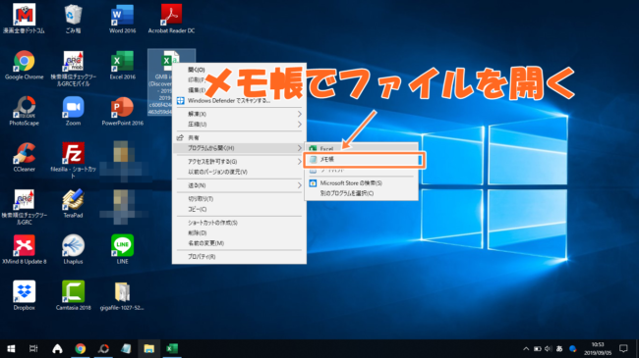Choose 切り取り(T) in context menu

[x=239, y=199]
